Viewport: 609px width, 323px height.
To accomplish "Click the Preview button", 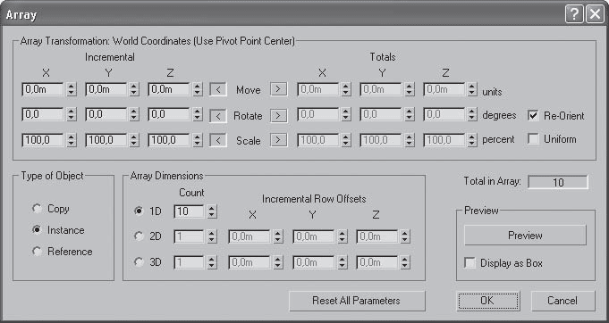I will (x=525, y=235).
